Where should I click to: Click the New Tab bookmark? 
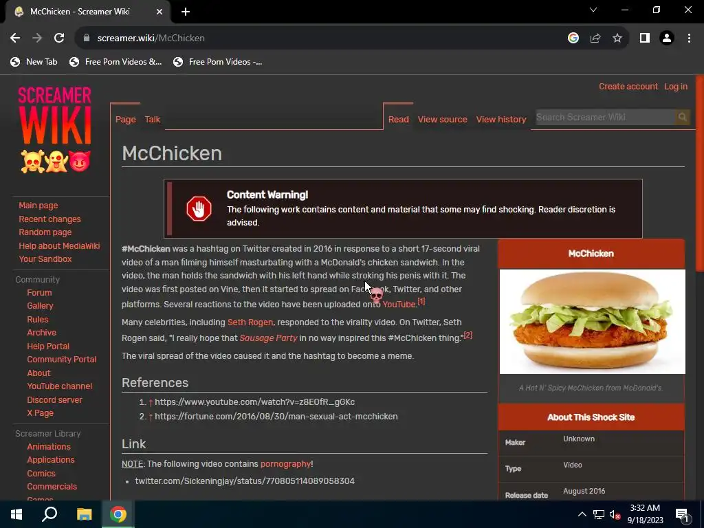click(34, 62)
